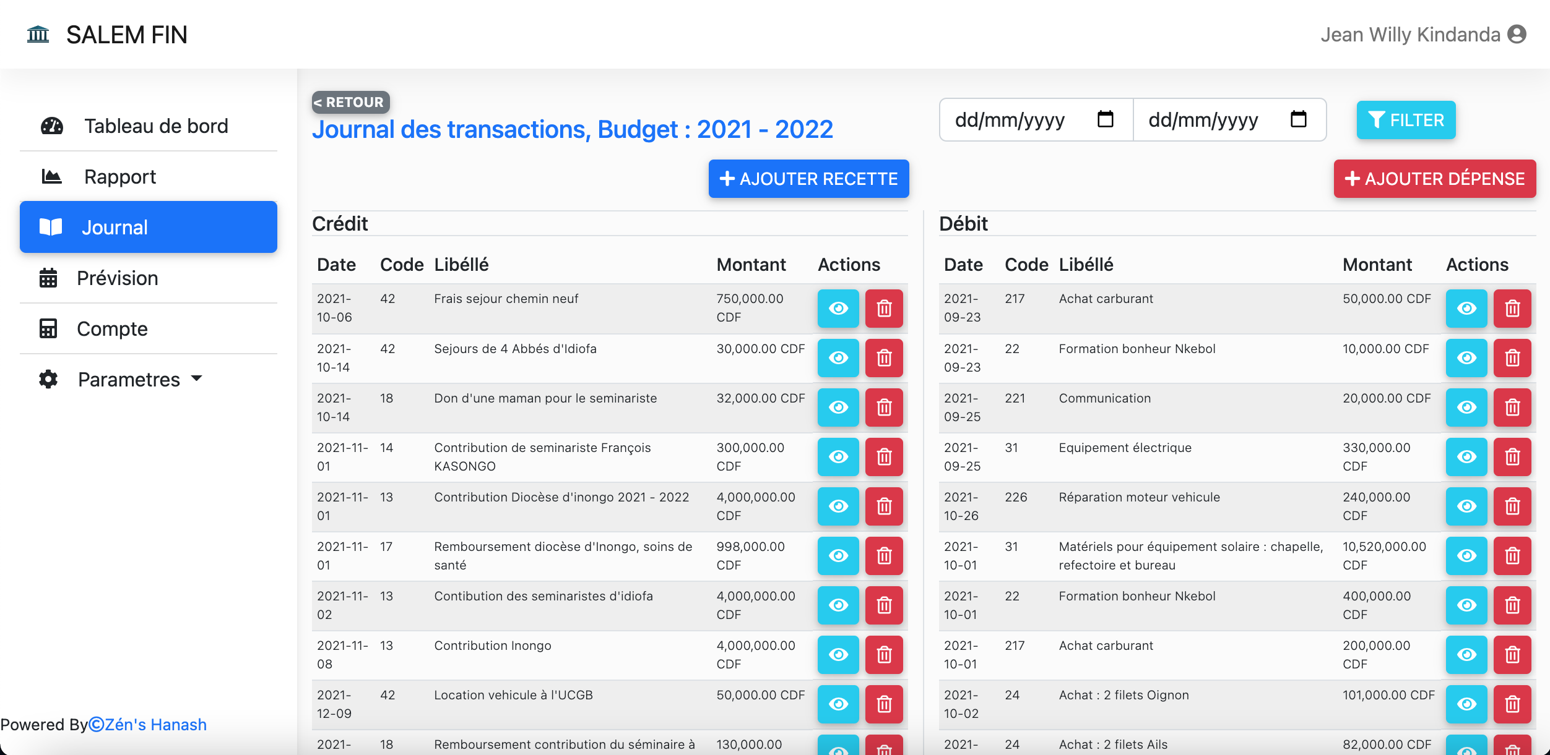Click the Parametres gear icon

48,379
